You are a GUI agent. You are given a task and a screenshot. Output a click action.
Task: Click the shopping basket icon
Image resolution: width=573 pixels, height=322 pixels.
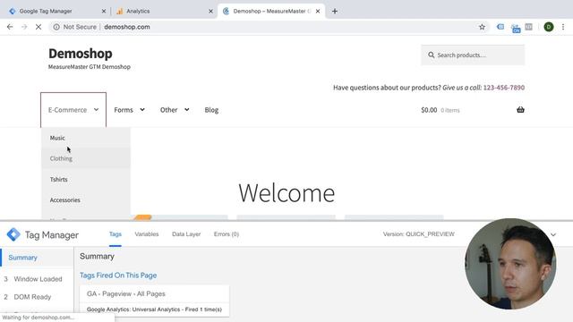click(520, 109)
